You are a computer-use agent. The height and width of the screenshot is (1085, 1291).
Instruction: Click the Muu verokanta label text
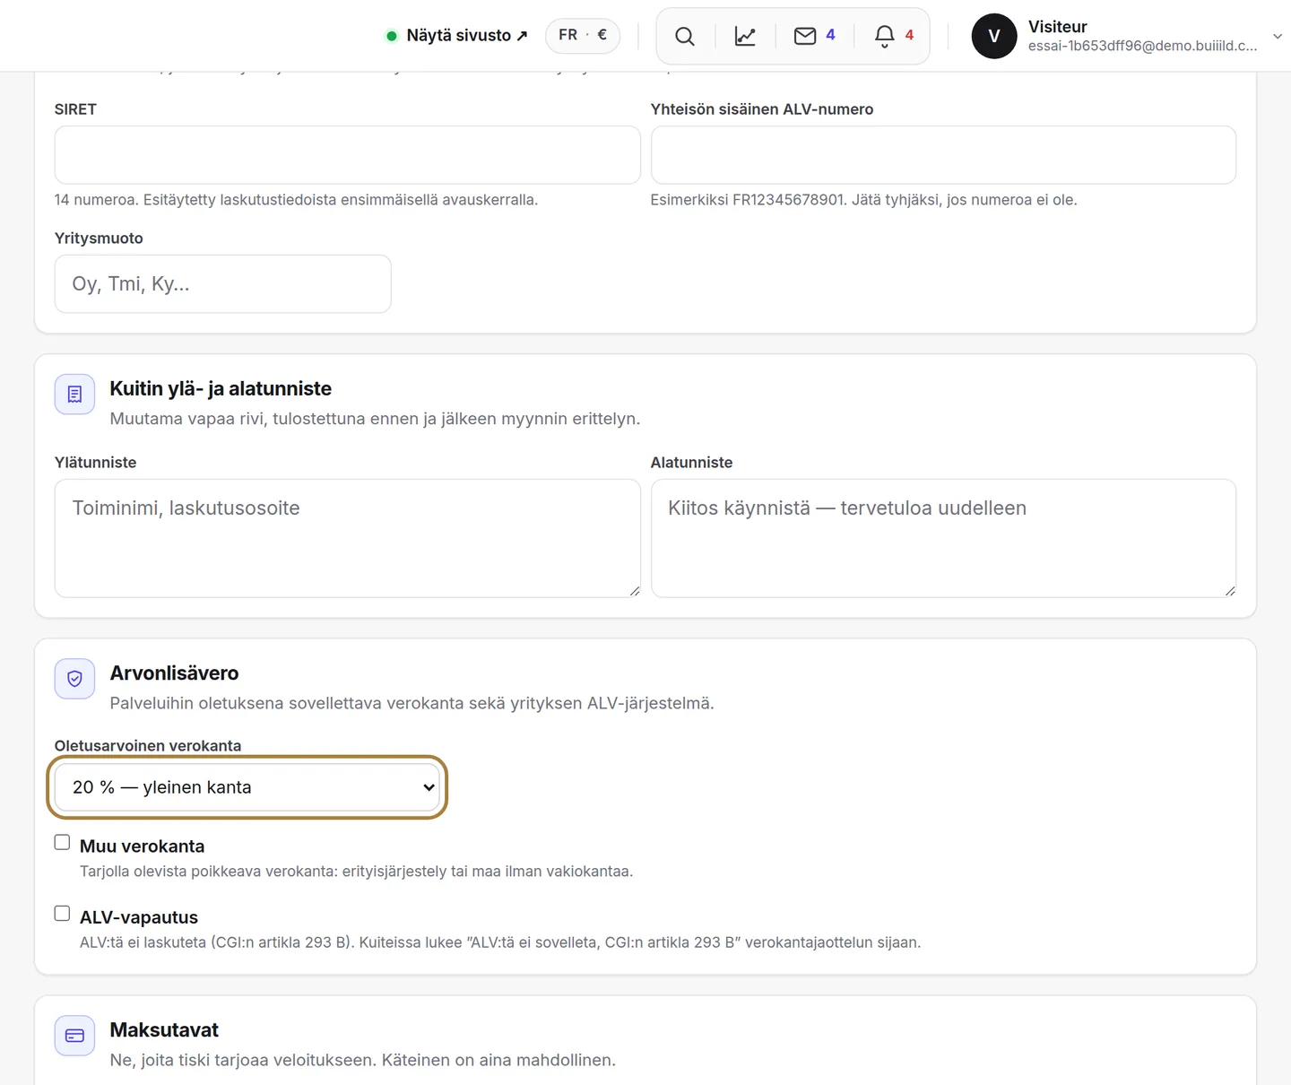point(142,846)
